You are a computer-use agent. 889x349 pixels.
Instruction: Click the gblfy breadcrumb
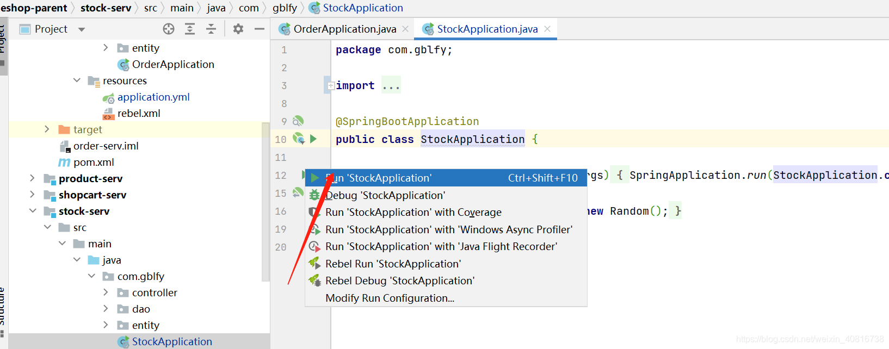pos(285,8)
